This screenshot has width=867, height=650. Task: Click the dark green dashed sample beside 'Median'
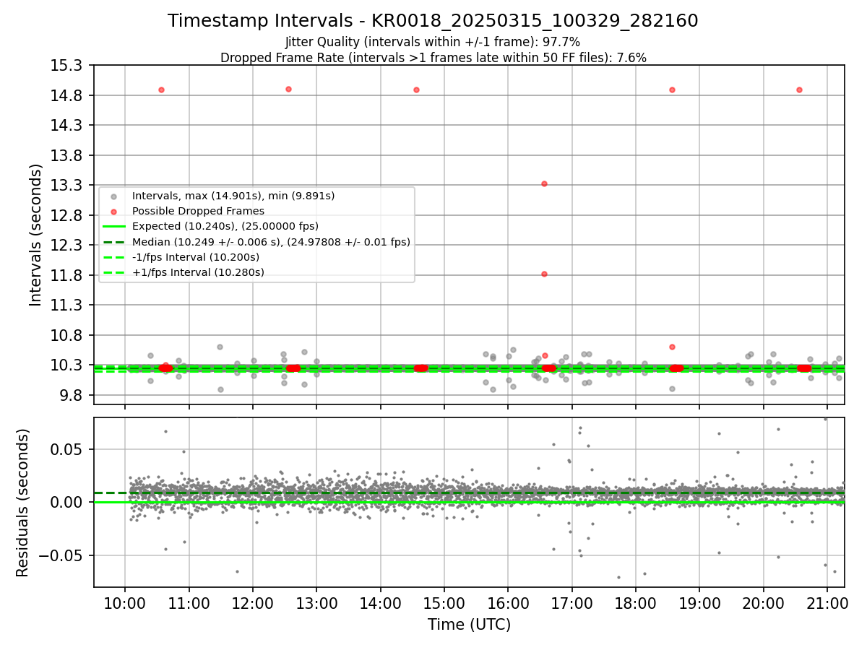(113, 242)
